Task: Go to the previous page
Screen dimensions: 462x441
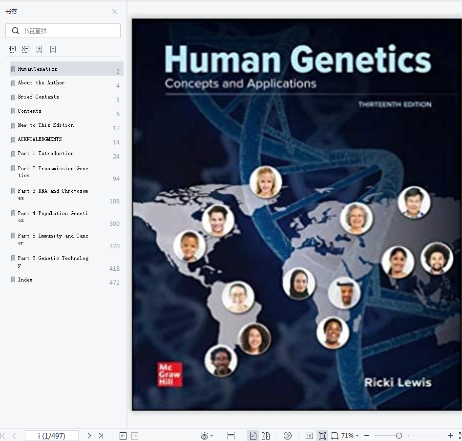Action: click(x=14, y=436)
